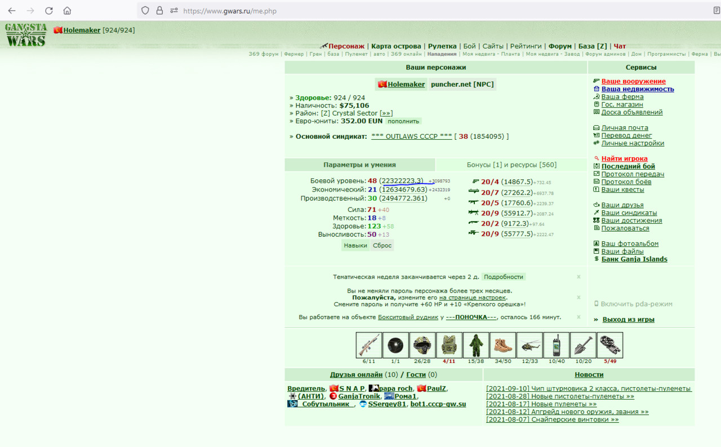Open OUTLAWS СССР syndicate link
Screen dimensions: 721x447
411,136
